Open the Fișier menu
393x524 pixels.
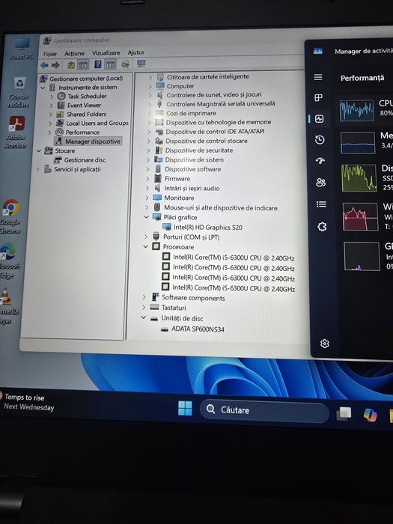50,54
